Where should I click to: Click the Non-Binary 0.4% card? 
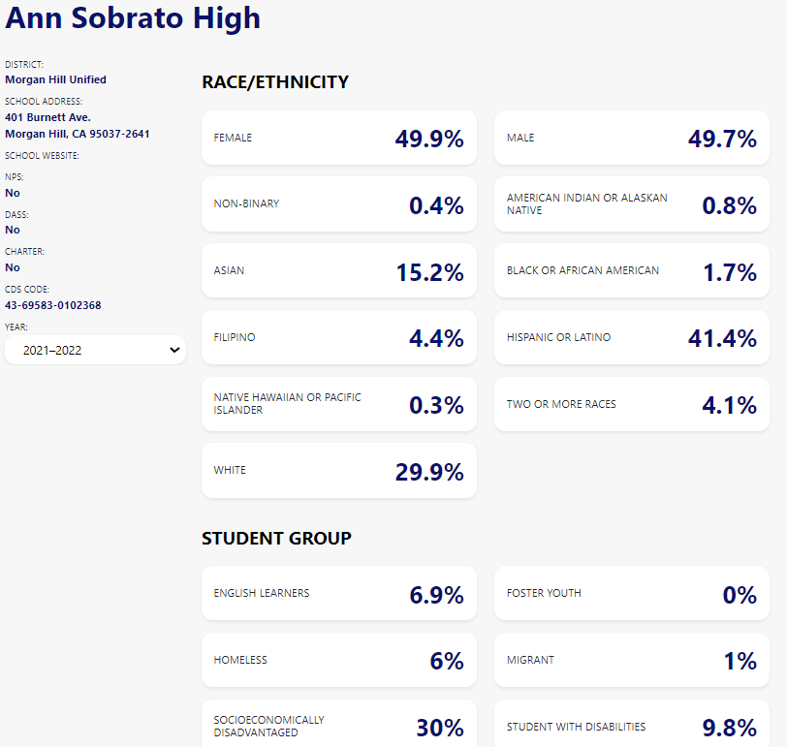point(338,204)
